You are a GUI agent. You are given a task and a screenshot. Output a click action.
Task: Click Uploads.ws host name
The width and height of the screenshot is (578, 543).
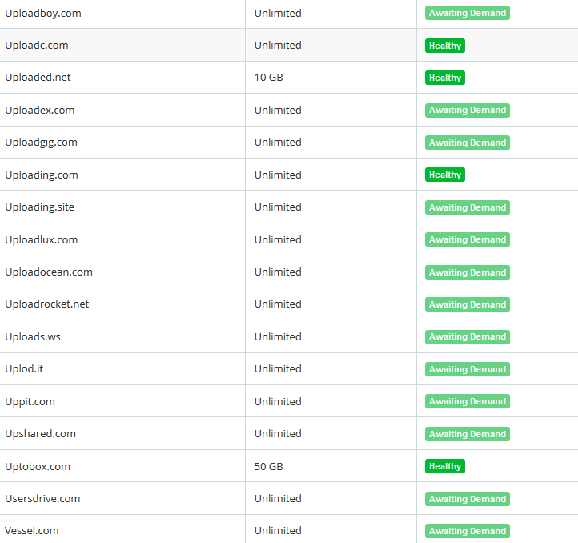[33, 337]
